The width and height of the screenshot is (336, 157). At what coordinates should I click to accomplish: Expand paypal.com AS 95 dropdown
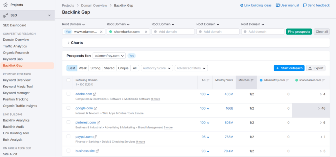pyautogui.click(x=205, y=137)
